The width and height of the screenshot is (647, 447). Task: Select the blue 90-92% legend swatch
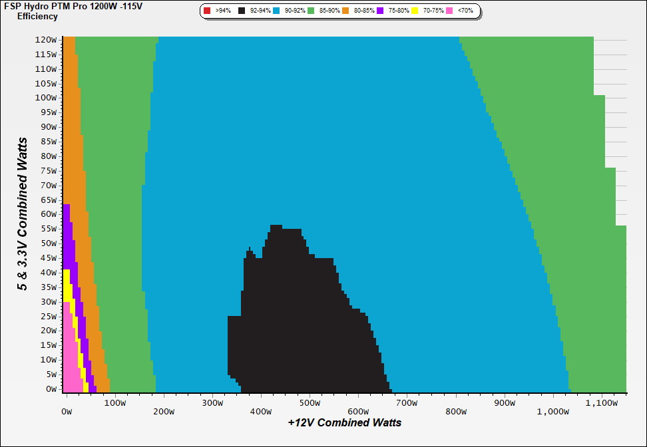point(276,11)
